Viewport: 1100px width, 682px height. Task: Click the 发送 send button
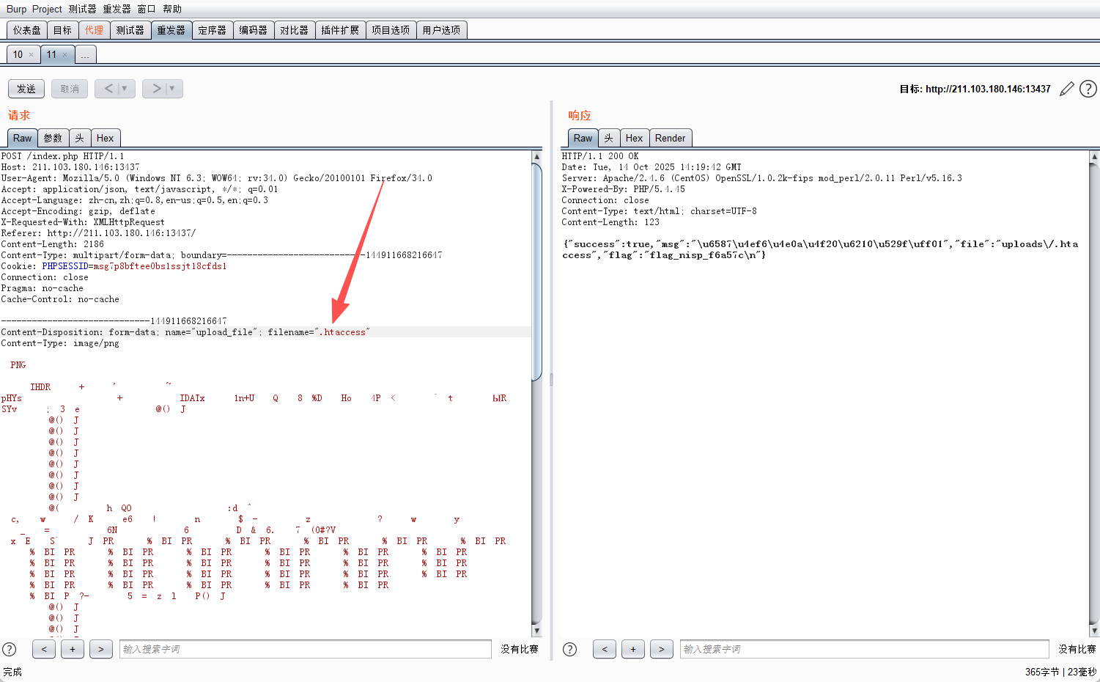[x=26, y=89]
